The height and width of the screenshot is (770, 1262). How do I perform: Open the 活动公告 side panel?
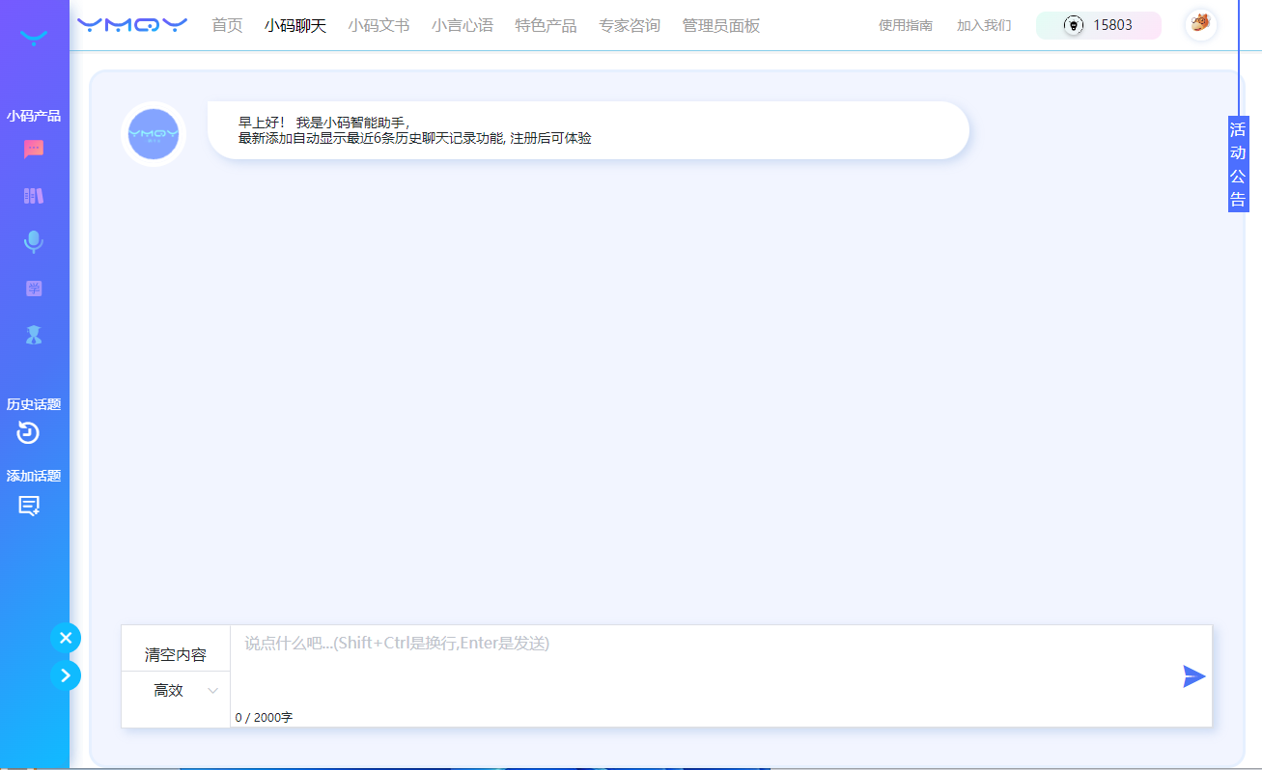click(1238, 164)
